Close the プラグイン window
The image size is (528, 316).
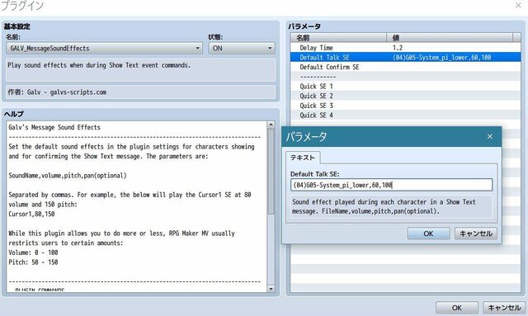pos(518,6)
